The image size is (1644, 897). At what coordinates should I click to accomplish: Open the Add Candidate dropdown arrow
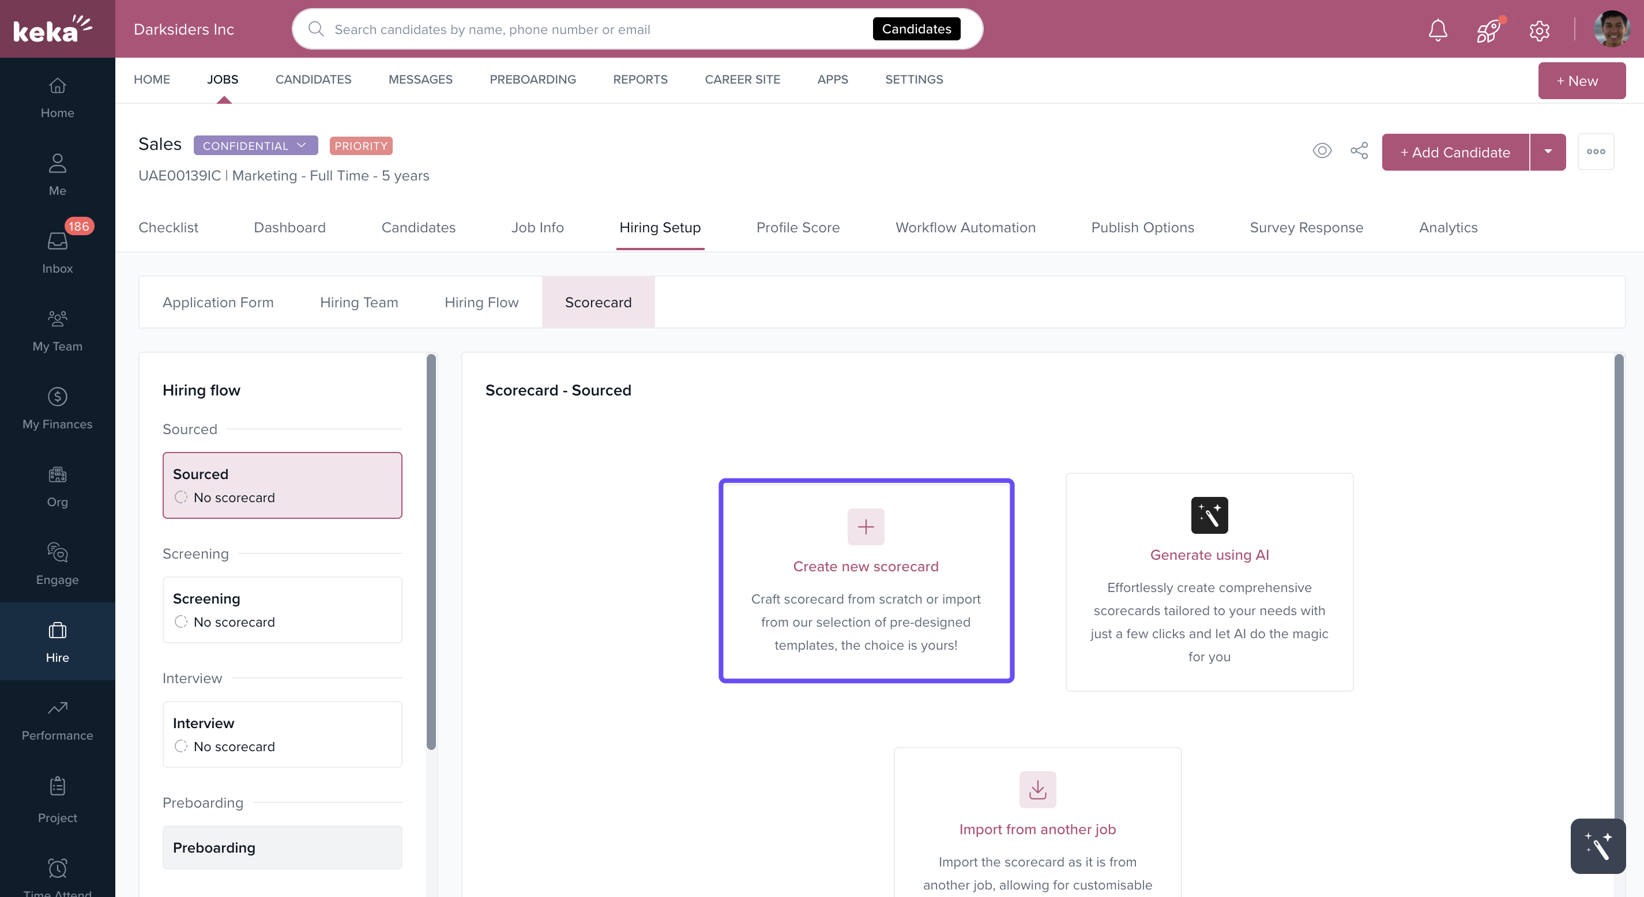[x=1548, y=152]
